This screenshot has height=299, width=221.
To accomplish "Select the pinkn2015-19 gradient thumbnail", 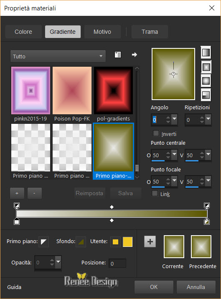I will pyautogui.click(x=30, y=90).
